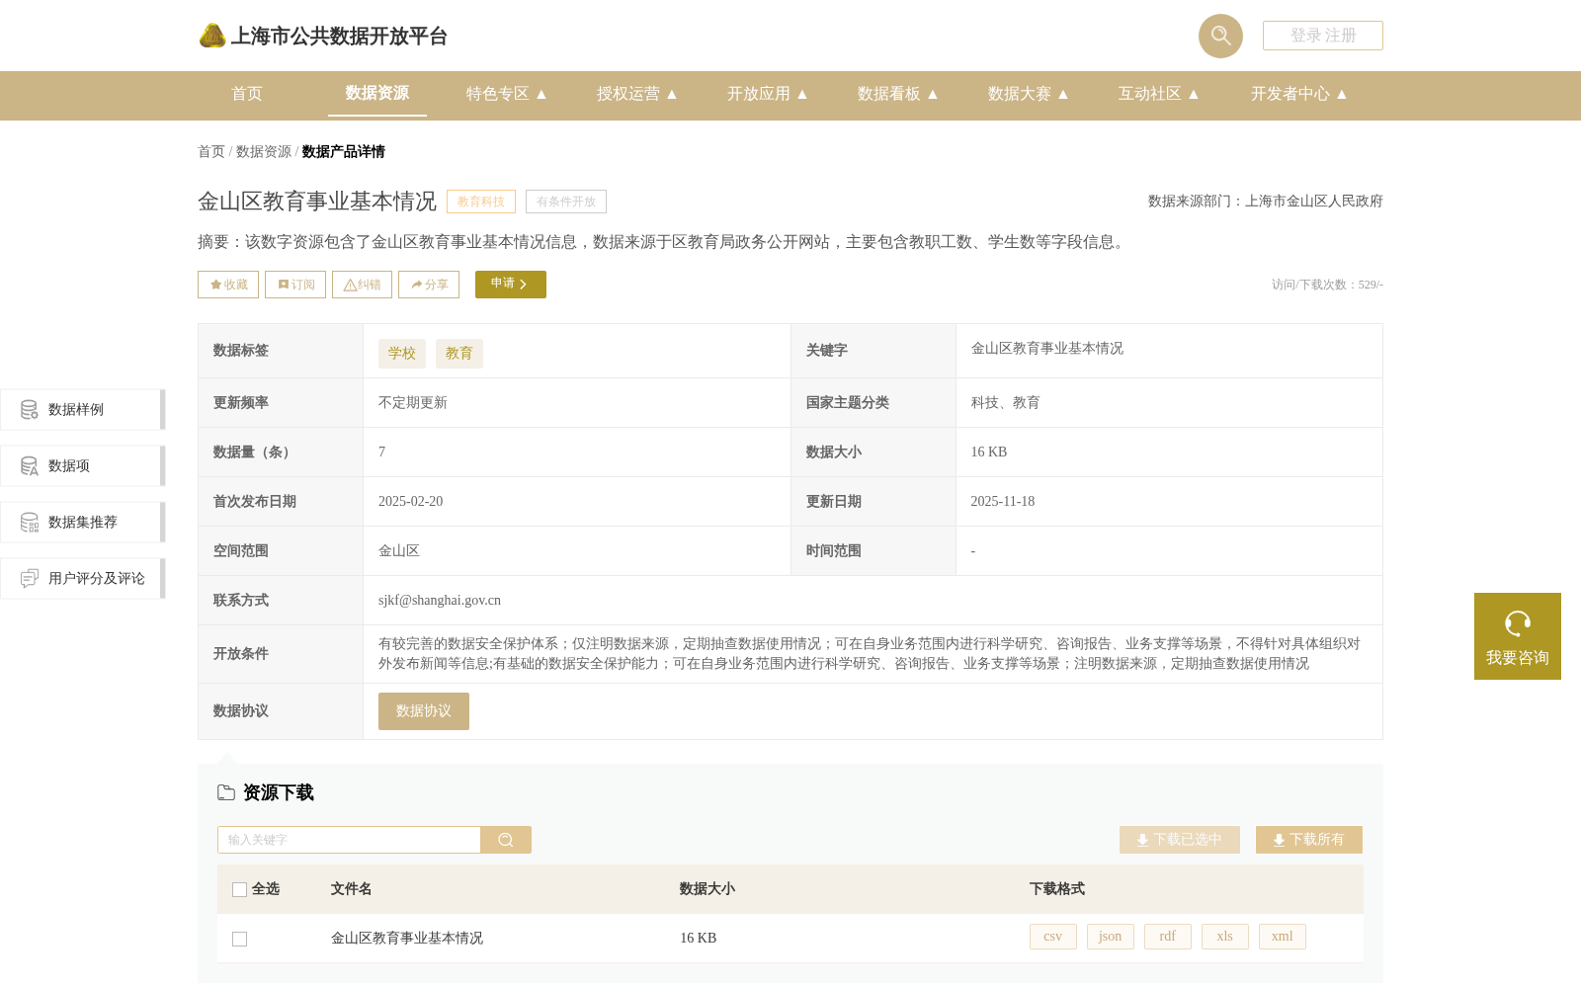Click the platform logo icon
The height and width of the screenshot is (988, 1581).
212,36
